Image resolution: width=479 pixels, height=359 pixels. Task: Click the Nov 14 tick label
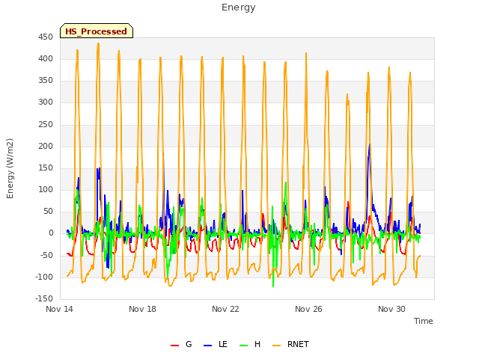59,309
